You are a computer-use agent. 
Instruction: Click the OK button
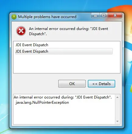[x=72, y=84]
